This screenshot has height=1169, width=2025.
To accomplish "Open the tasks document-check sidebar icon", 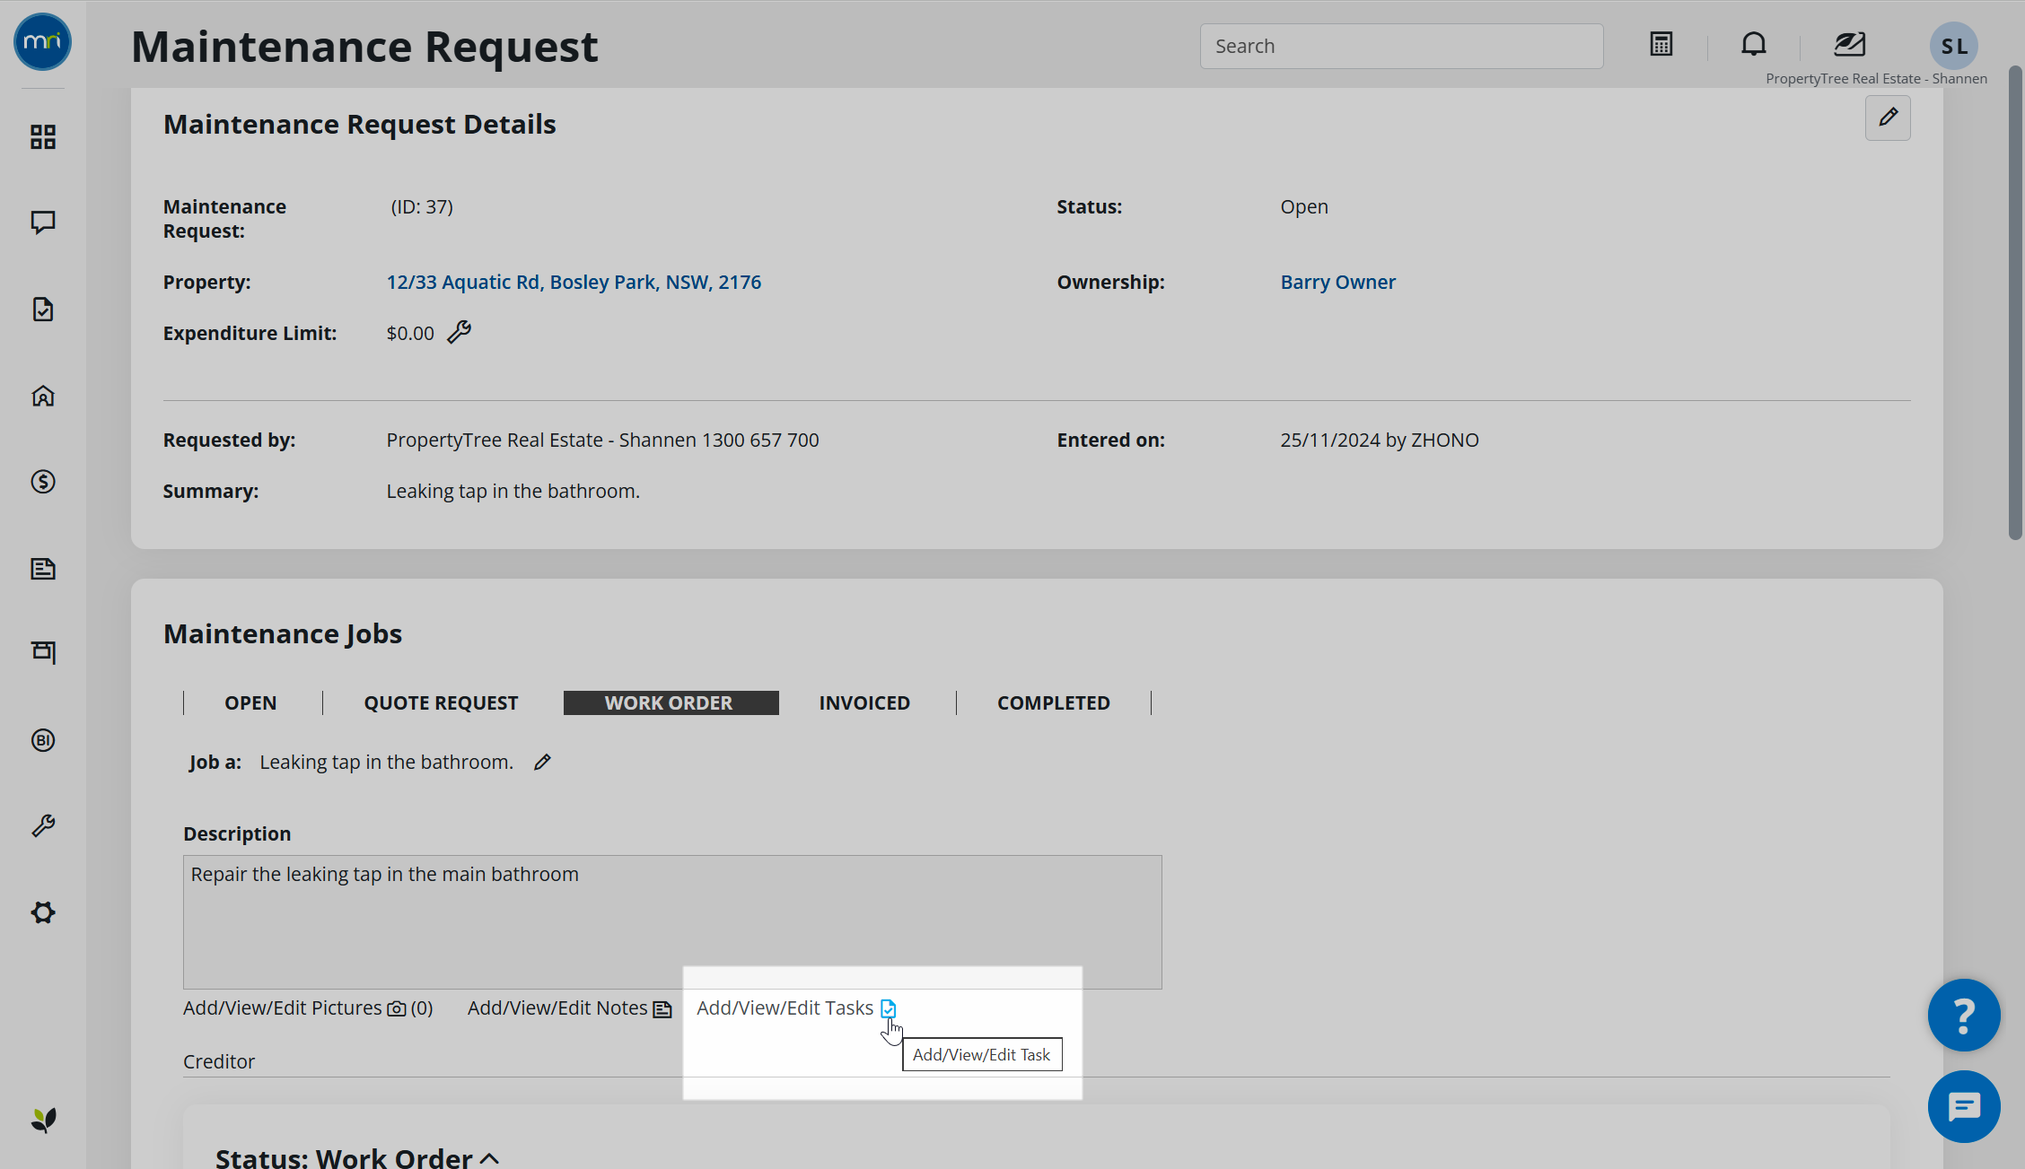I will click(x=42, y=310).
